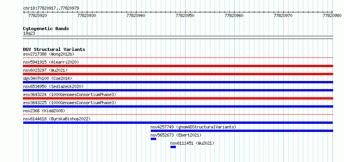Click the 18q23 band label
This screenshot has height=162, width=344.
coord(29,34)
